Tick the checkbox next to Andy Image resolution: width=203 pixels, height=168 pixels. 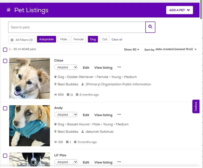[5, 108]
